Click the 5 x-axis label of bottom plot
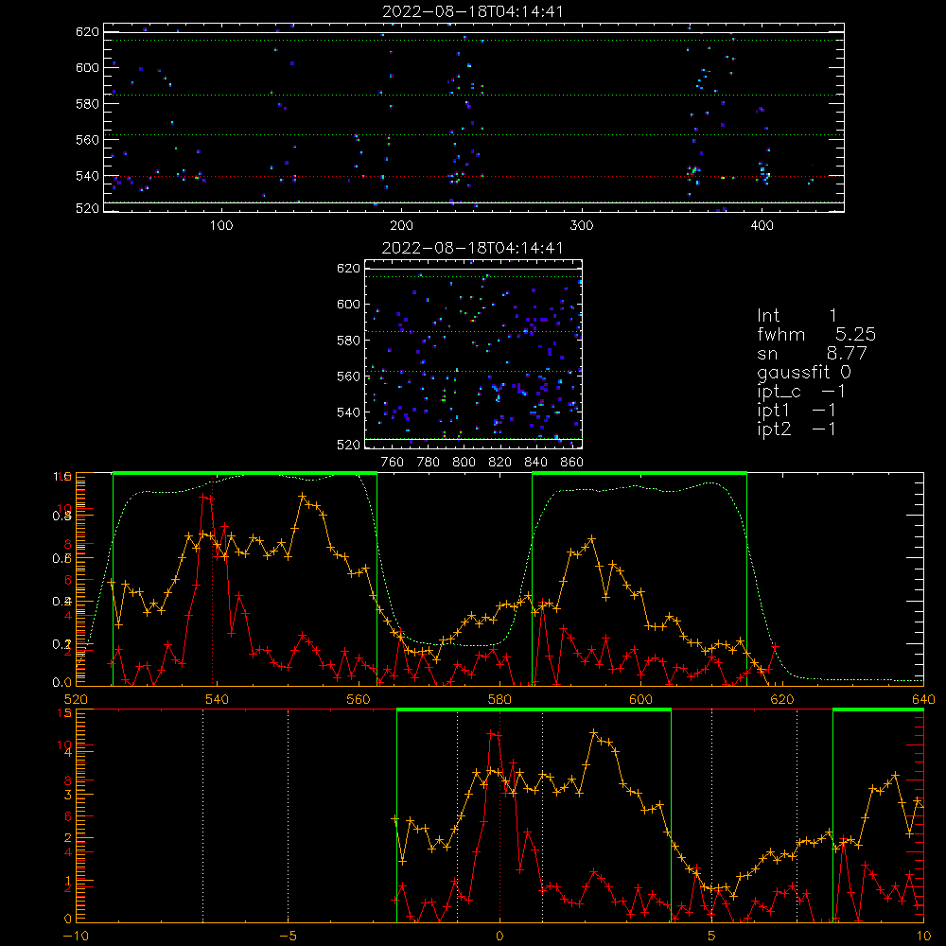 [712, 936]
